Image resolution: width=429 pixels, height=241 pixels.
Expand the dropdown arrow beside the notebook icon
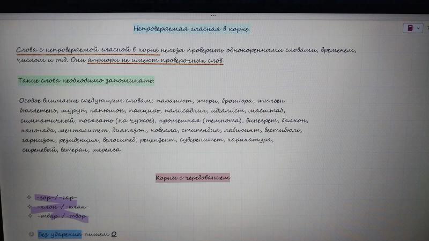coord(418,28)
